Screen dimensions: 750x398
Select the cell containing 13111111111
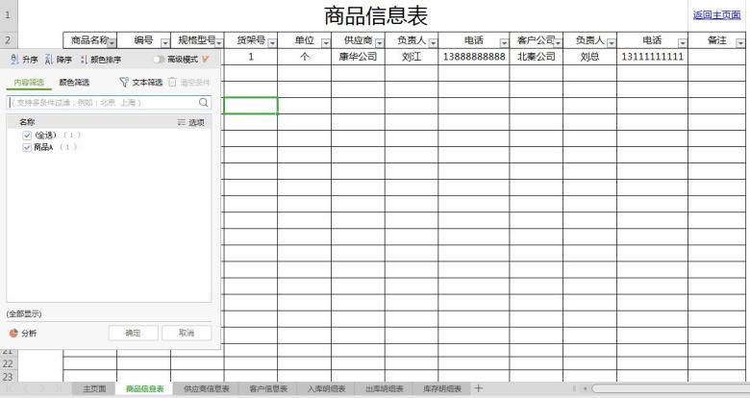point(653,57)
